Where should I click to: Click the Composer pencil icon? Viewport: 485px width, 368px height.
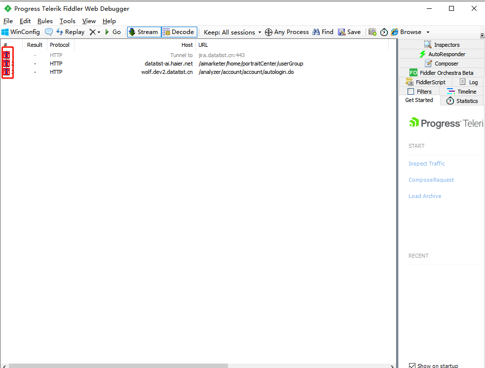(428, 63)
